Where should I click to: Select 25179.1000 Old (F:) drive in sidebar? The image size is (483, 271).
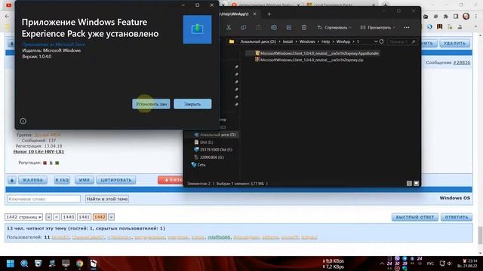tap(213, 150)
